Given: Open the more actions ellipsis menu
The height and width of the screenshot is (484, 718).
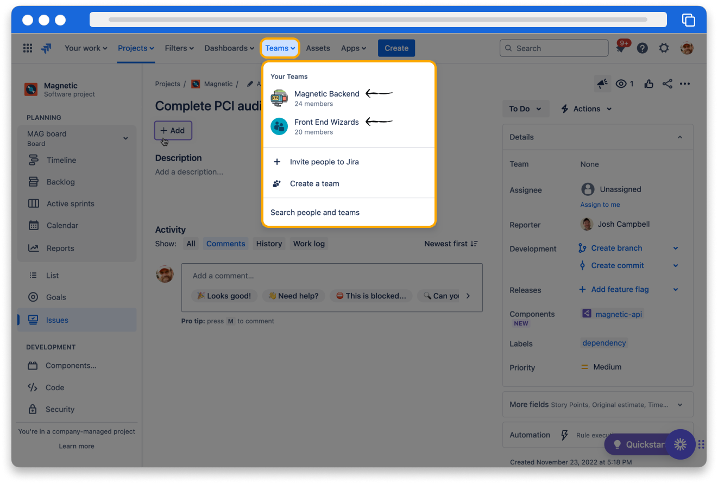Looking at the screenshot, I should point(685,84).
